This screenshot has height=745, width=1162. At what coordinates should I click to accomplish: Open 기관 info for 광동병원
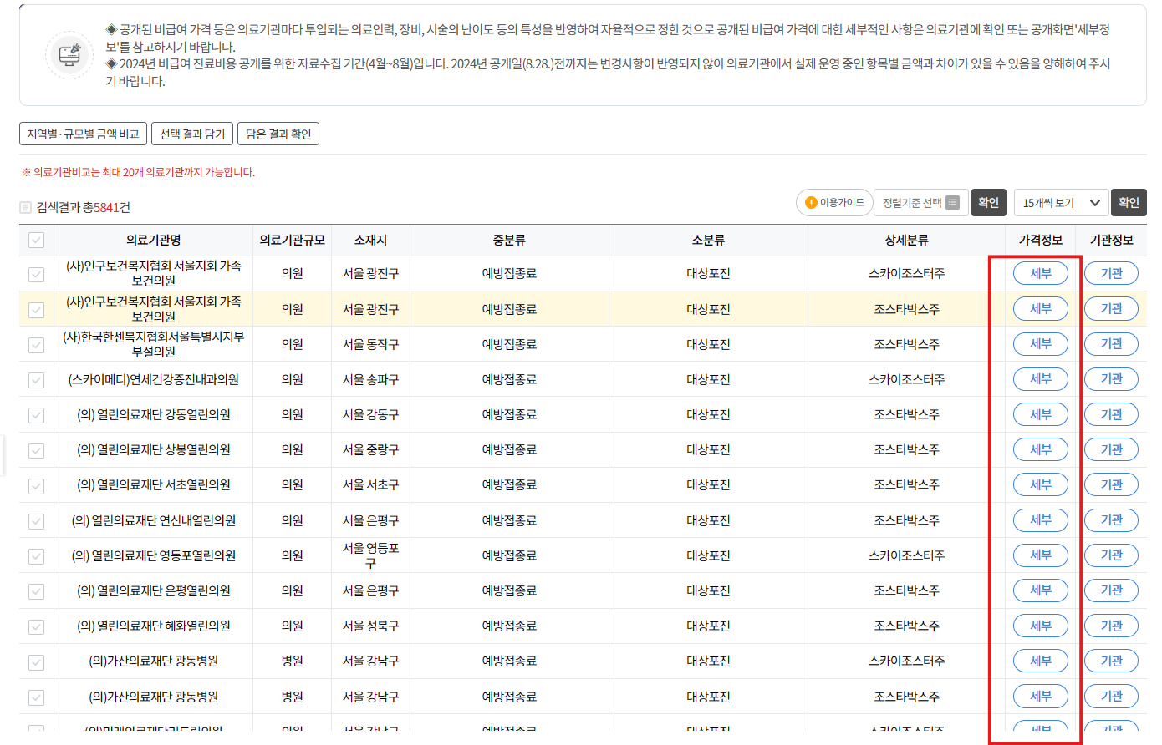pyautogui.click(x=1111, y=661)
